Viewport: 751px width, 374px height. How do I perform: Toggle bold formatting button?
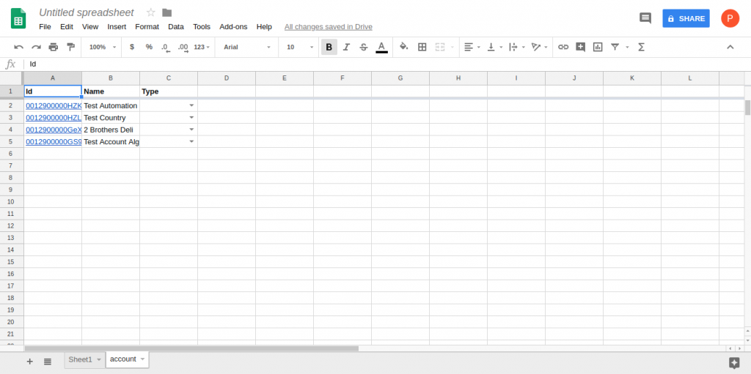click(329, 47)
